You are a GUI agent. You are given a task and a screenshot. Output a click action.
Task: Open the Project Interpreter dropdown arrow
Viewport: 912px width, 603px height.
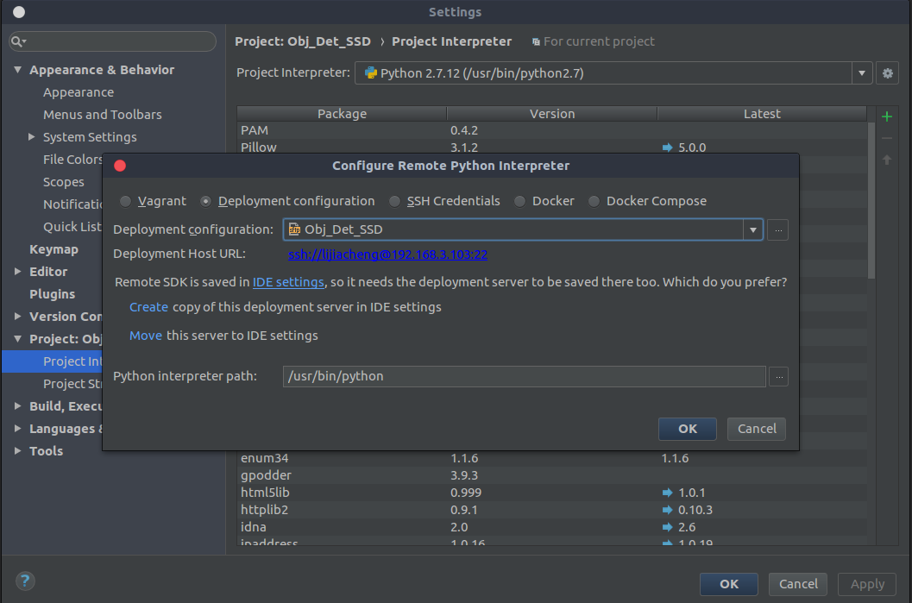coord(861,73)
